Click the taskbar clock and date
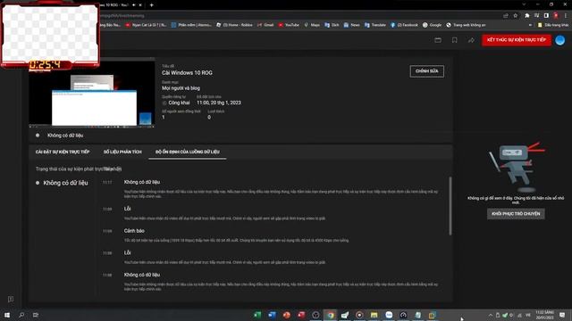The height and width of the screenshot is (321, 572). pyautogui.click(x=544, y=315)
